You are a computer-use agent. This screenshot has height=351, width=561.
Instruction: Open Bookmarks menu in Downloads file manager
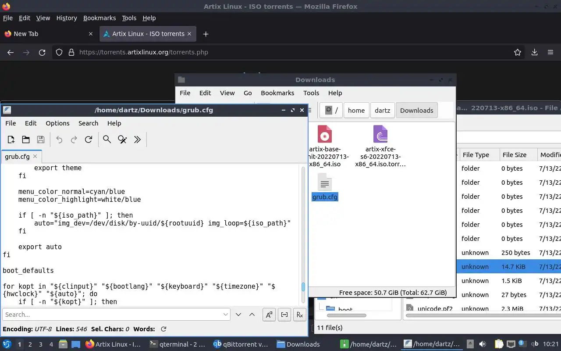click(x=277, y=93)
